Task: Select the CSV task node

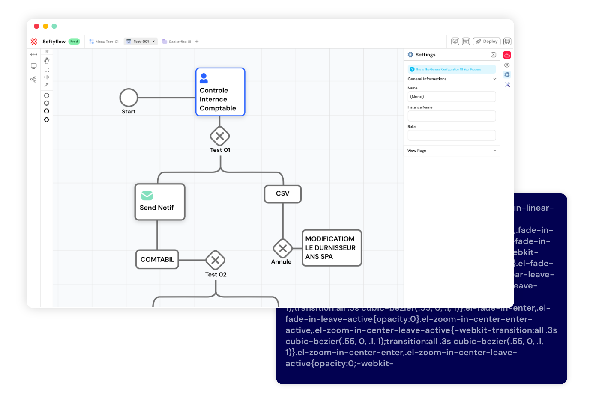Action: pyautogui.click(x=283, y=194)
